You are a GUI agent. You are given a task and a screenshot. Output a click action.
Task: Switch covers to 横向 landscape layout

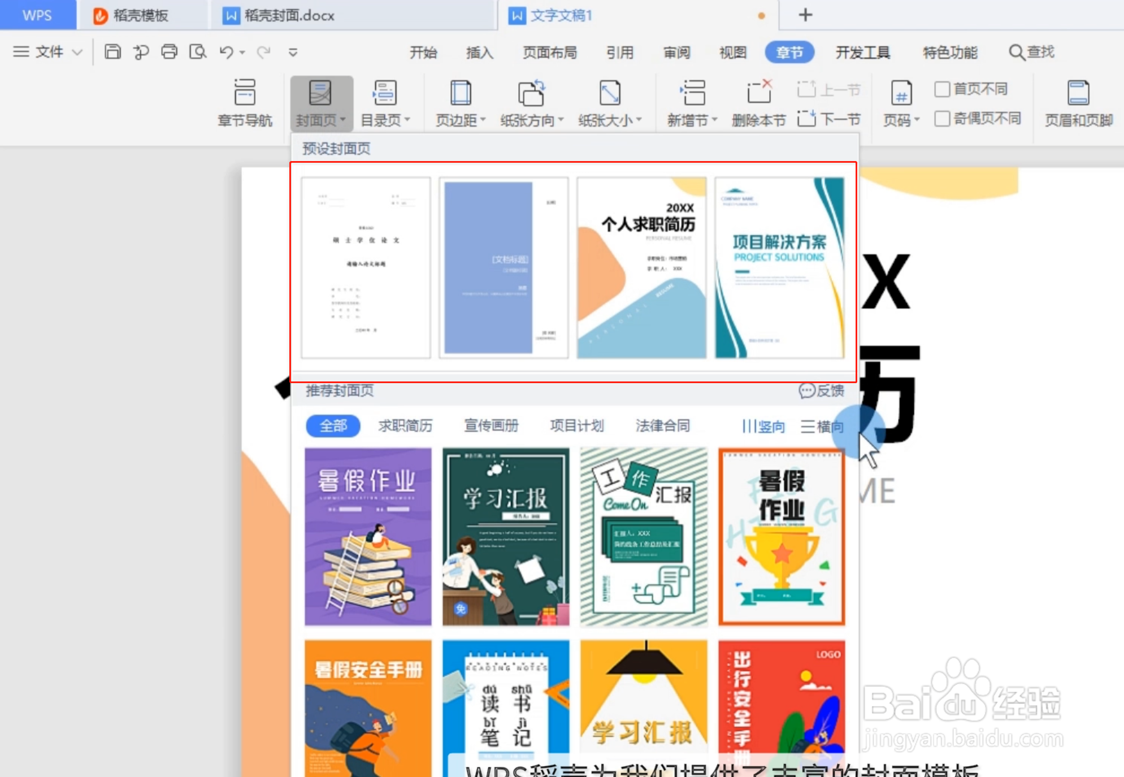tap(822, 426)
